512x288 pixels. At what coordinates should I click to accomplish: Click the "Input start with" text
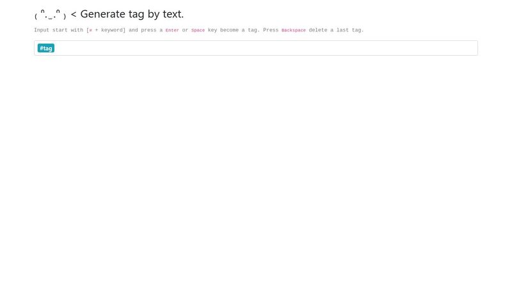tap(59, 30)
